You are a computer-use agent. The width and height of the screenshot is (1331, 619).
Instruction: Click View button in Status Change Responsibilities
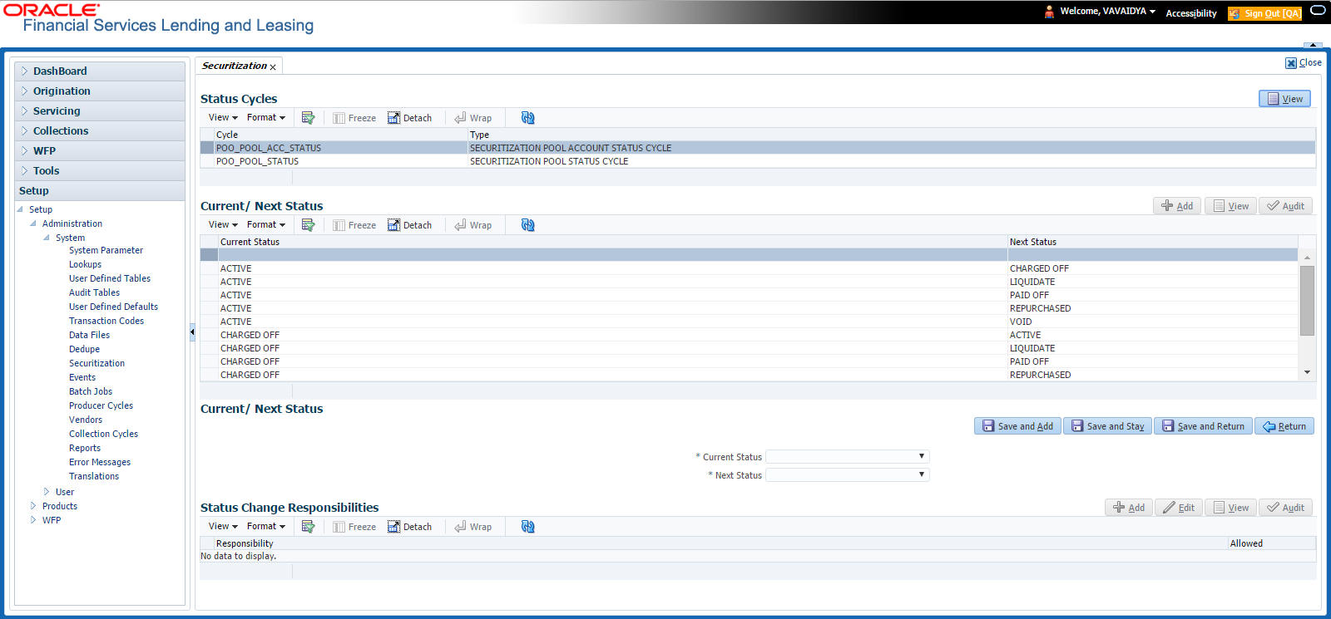(x=1231, y=508)
